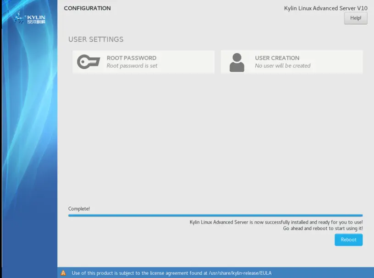Click the EULA license agreement notice text
Screen dimensions: 374x278
[x=171, y=273]
